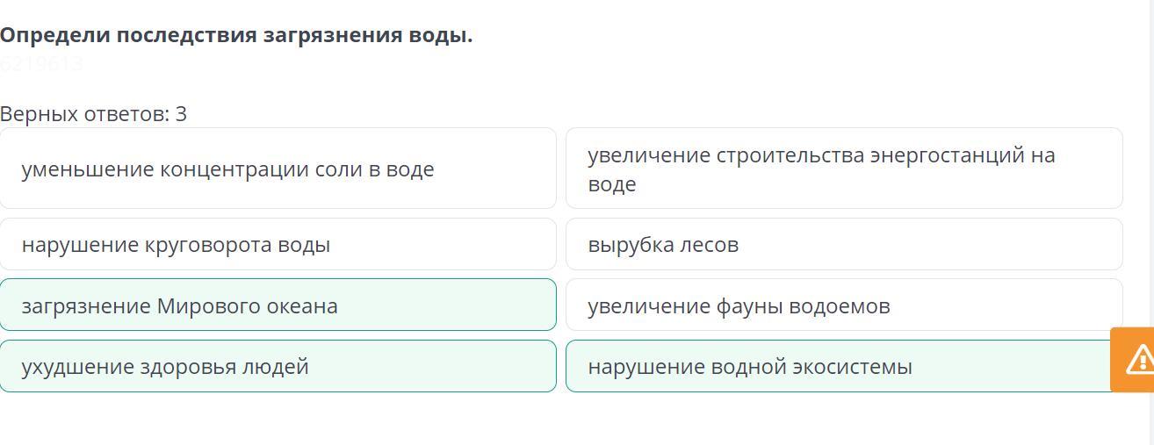
Task: Choose 'увеличение строительства энергостанций на воде' option
Action: 843,169
